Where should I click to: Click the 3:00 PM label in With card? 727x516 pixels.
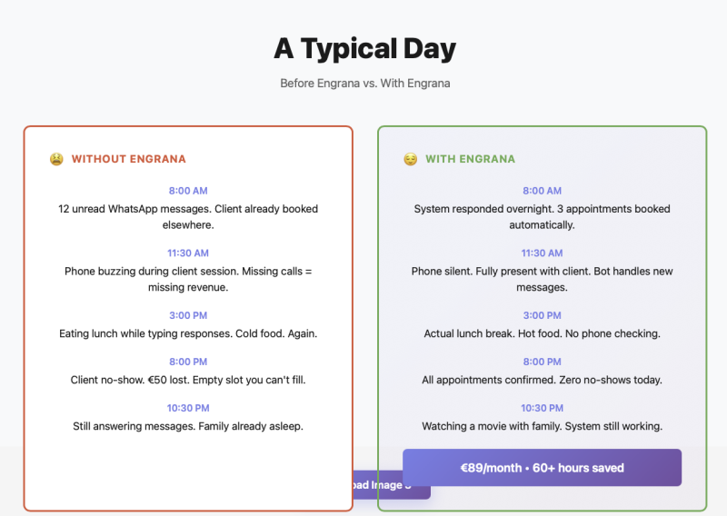point(542,315)
